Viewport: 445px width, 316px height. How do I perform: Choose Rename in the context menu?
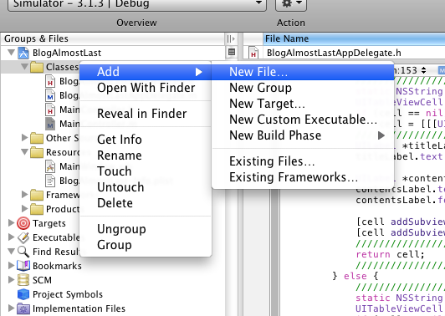click(146, 155)
